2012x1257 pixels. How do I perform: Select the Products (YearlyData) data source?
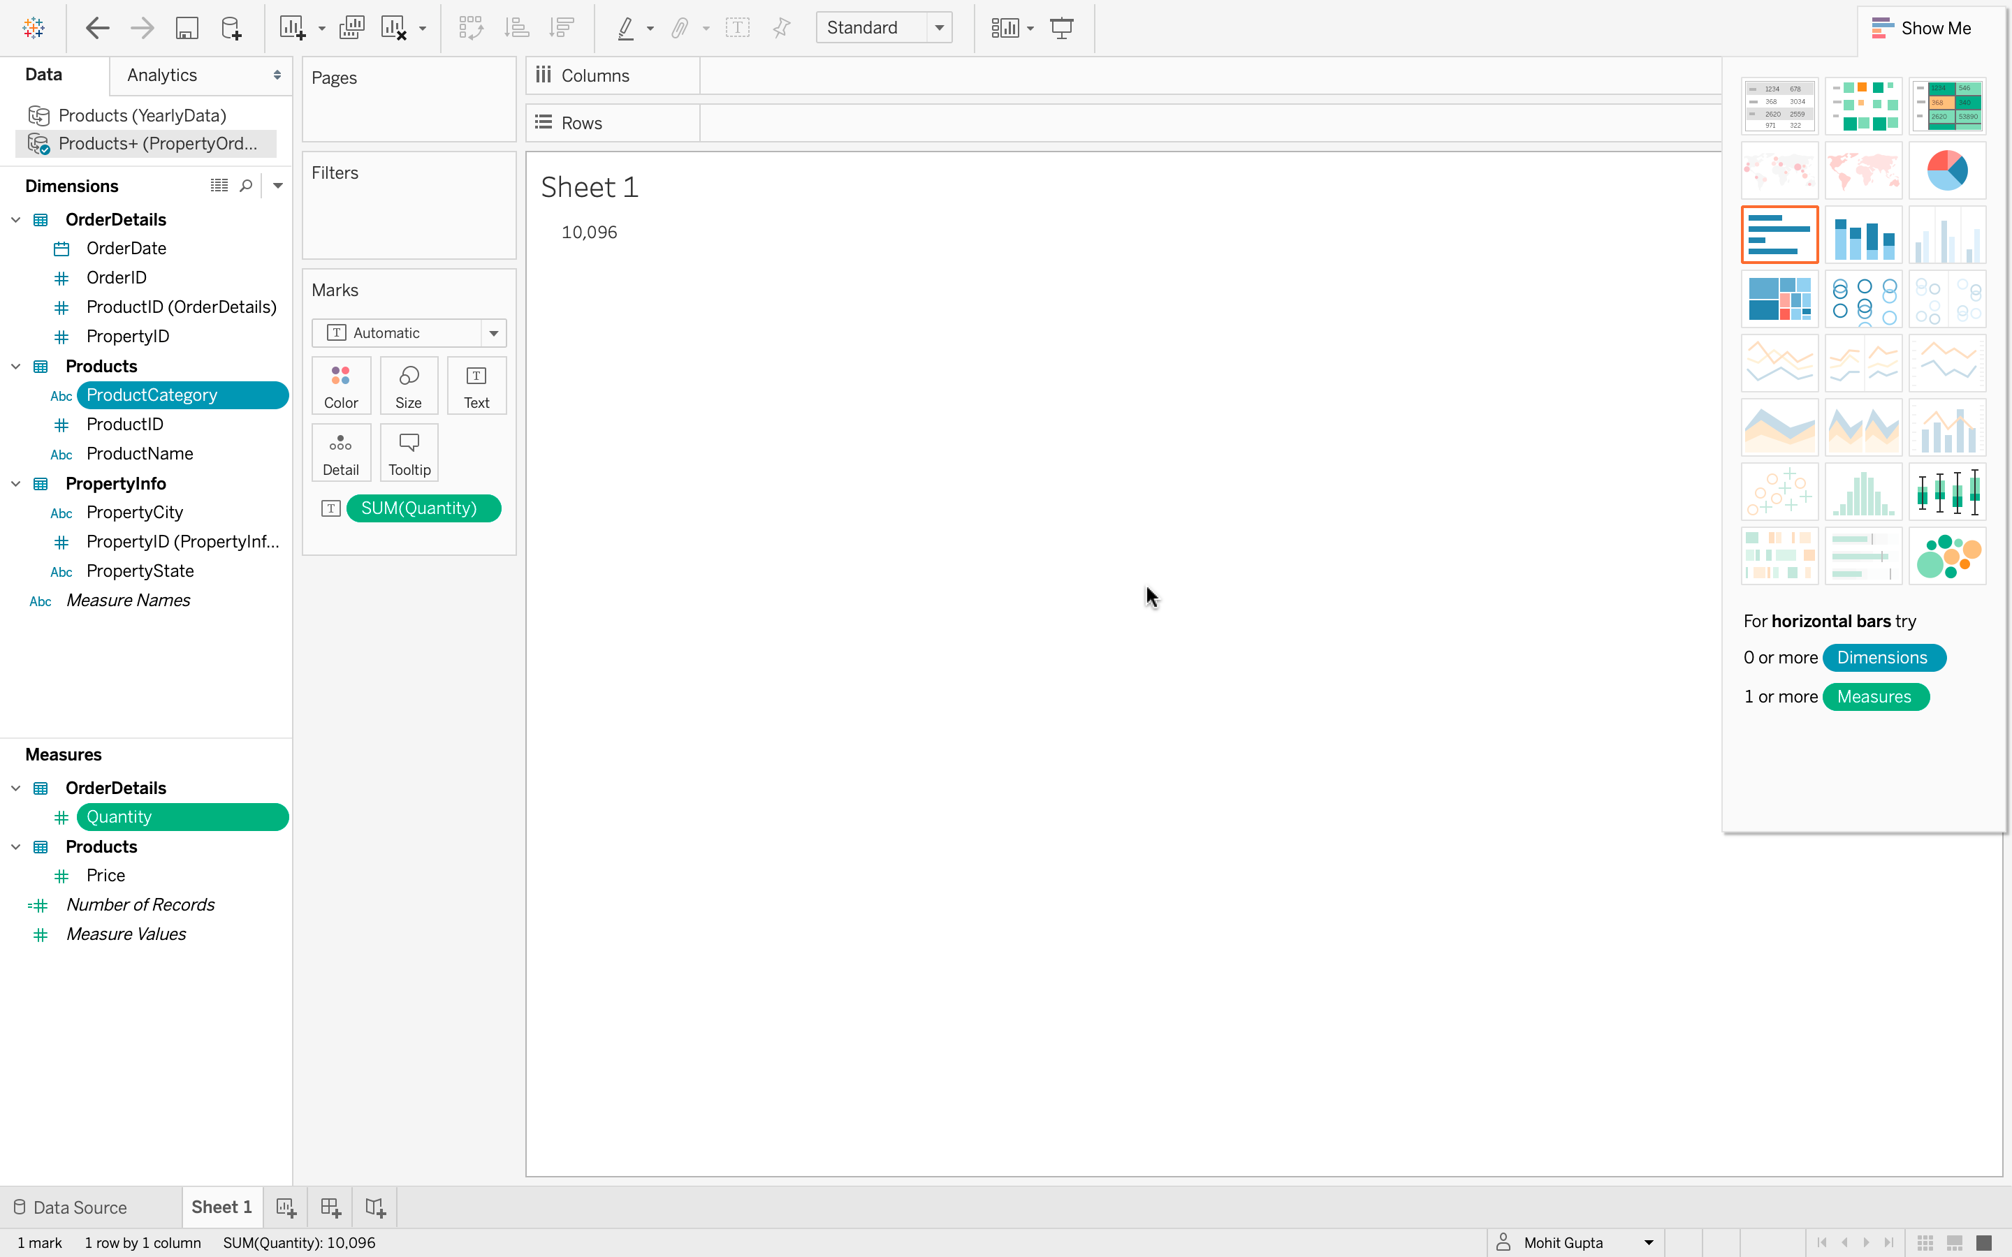143,115
